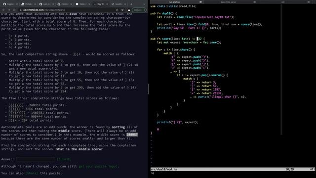The width and height of the screenshot is (316, 178).
Task: Click the 10,29 cursor position in status line
Action: 289,169
